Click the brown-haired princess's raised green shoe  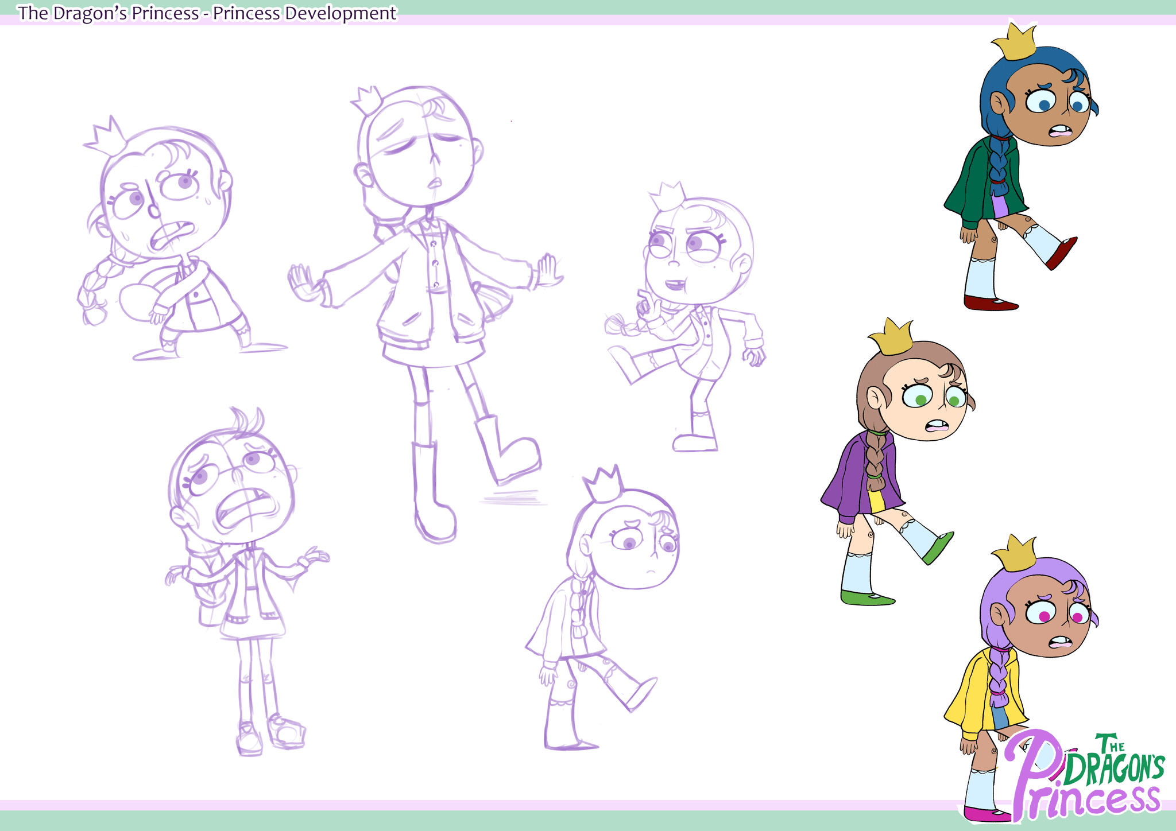click(x=938, y=548)
